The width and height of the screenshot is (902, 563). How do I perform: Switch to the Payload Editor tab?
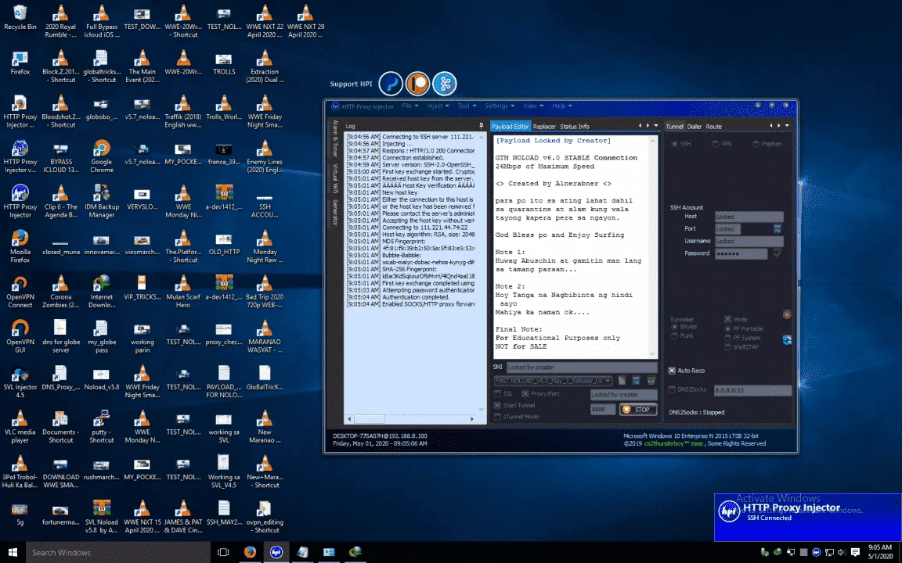[x=510, y=127]
